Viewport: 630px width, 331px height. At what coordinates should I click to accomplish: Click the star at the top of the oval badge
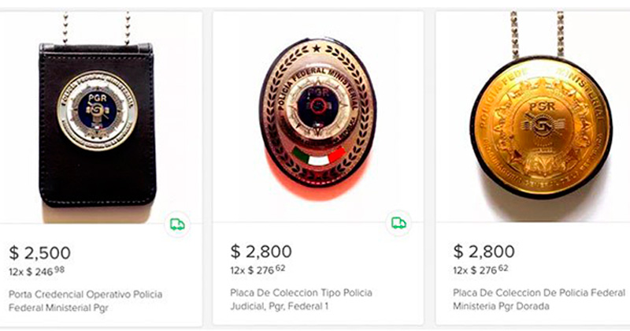(x=317, y=48)
